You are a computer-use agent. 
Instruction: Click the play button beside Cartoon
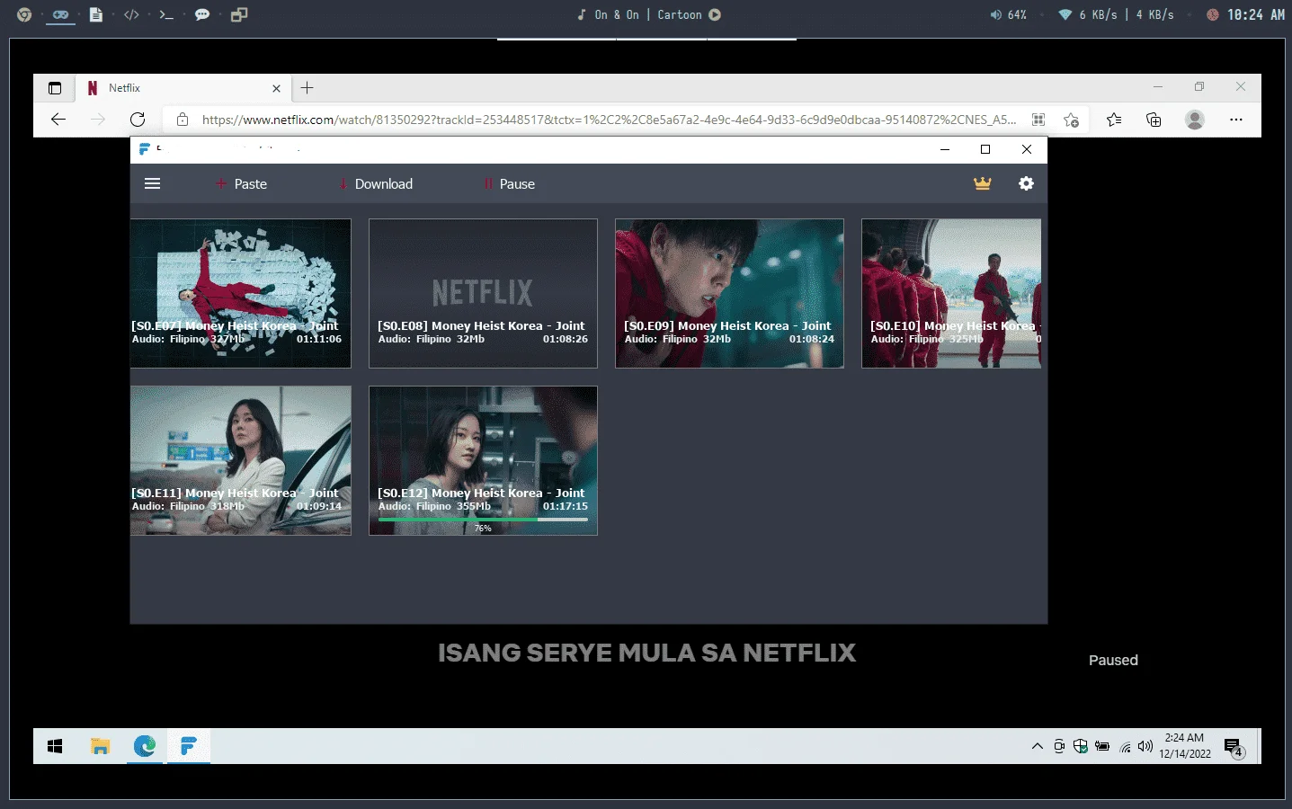(x=715, y=14)
